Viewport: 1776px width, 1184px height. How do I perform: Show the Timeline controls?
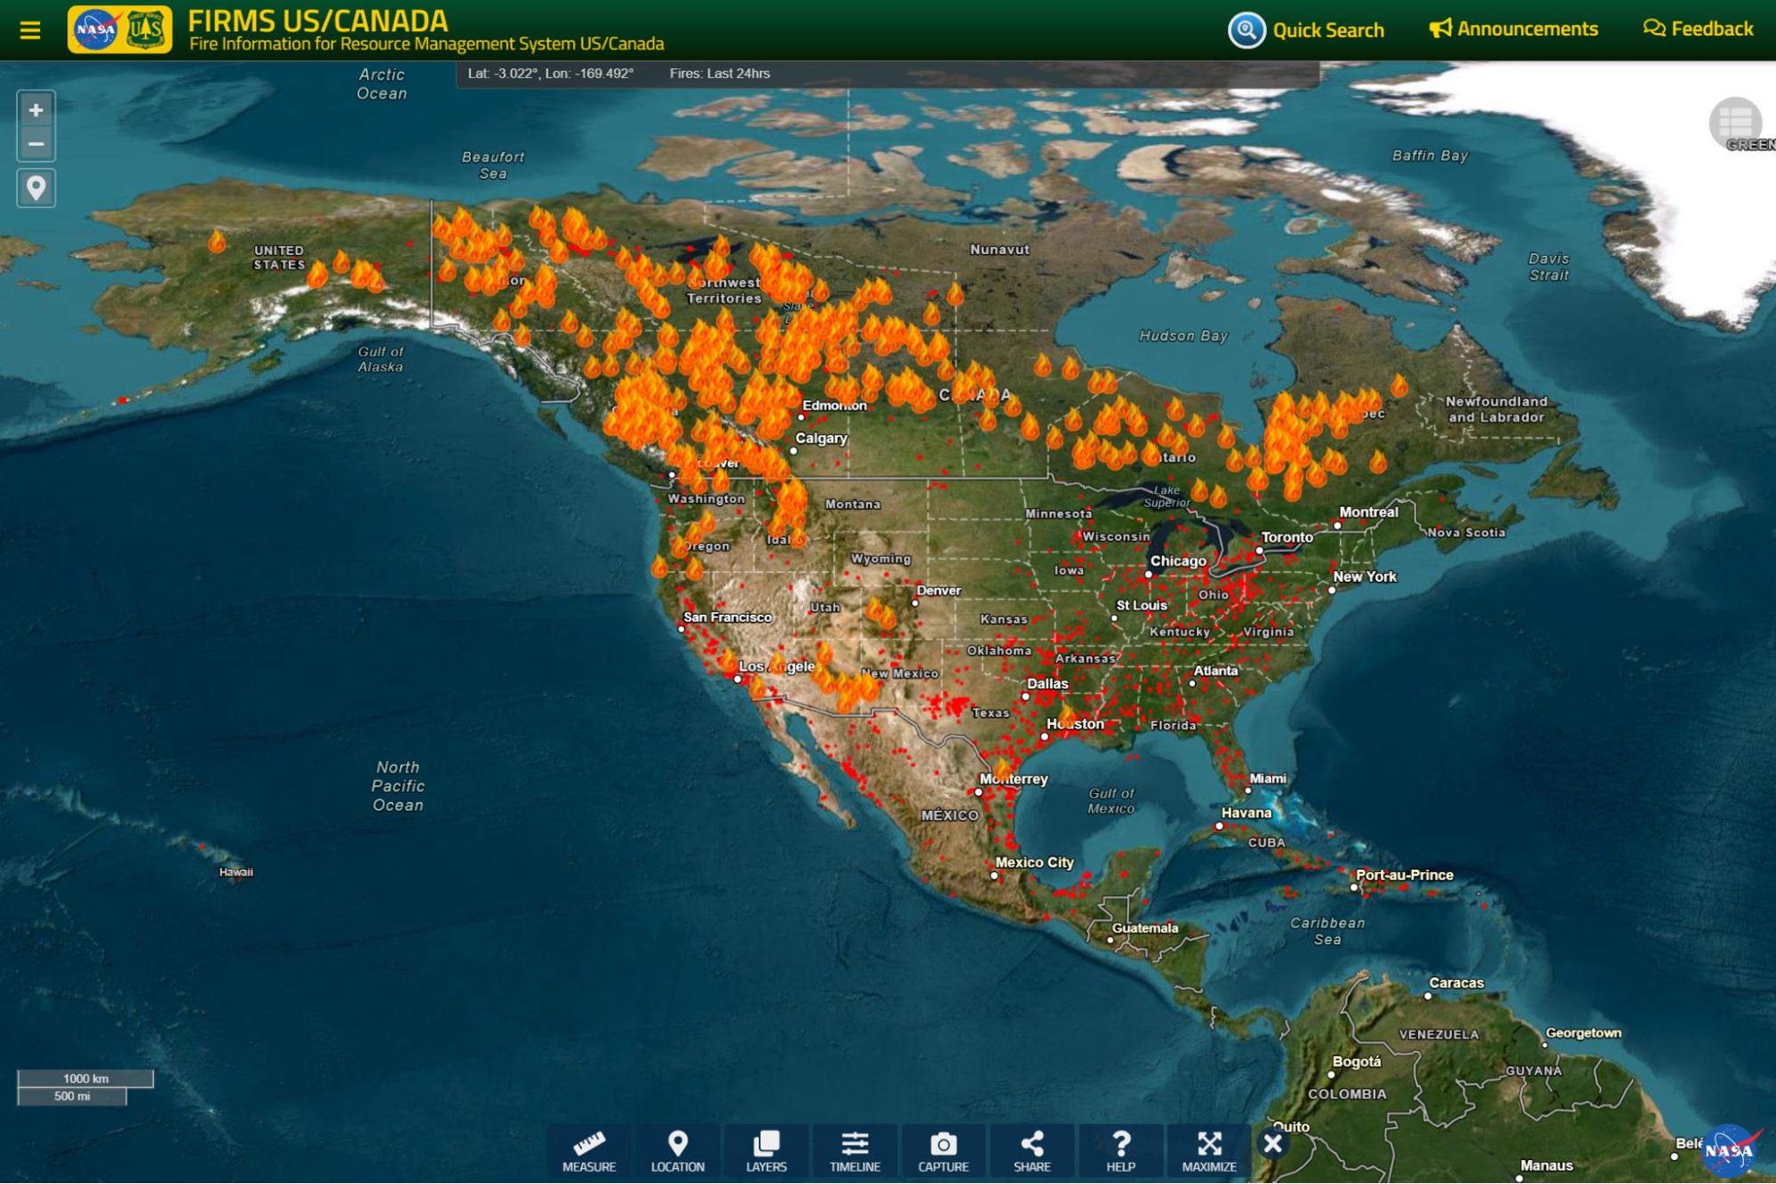pyautogui.click(x=855, y=1151)
